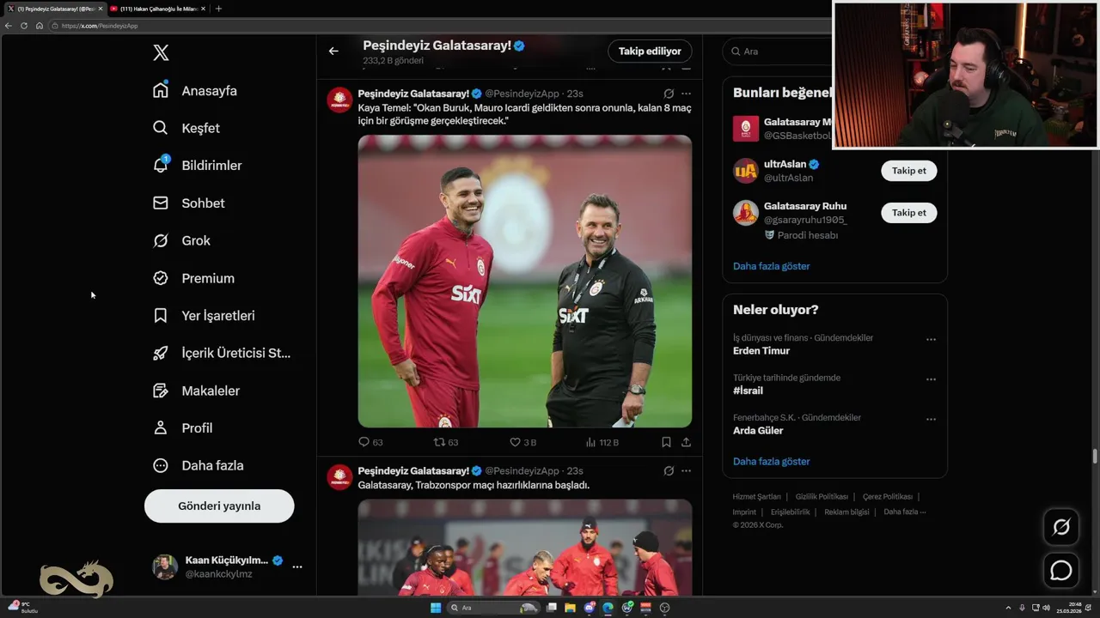Like the Kaya Temel post with 3 B likes
1100x618 pixels.
(522, 442)
